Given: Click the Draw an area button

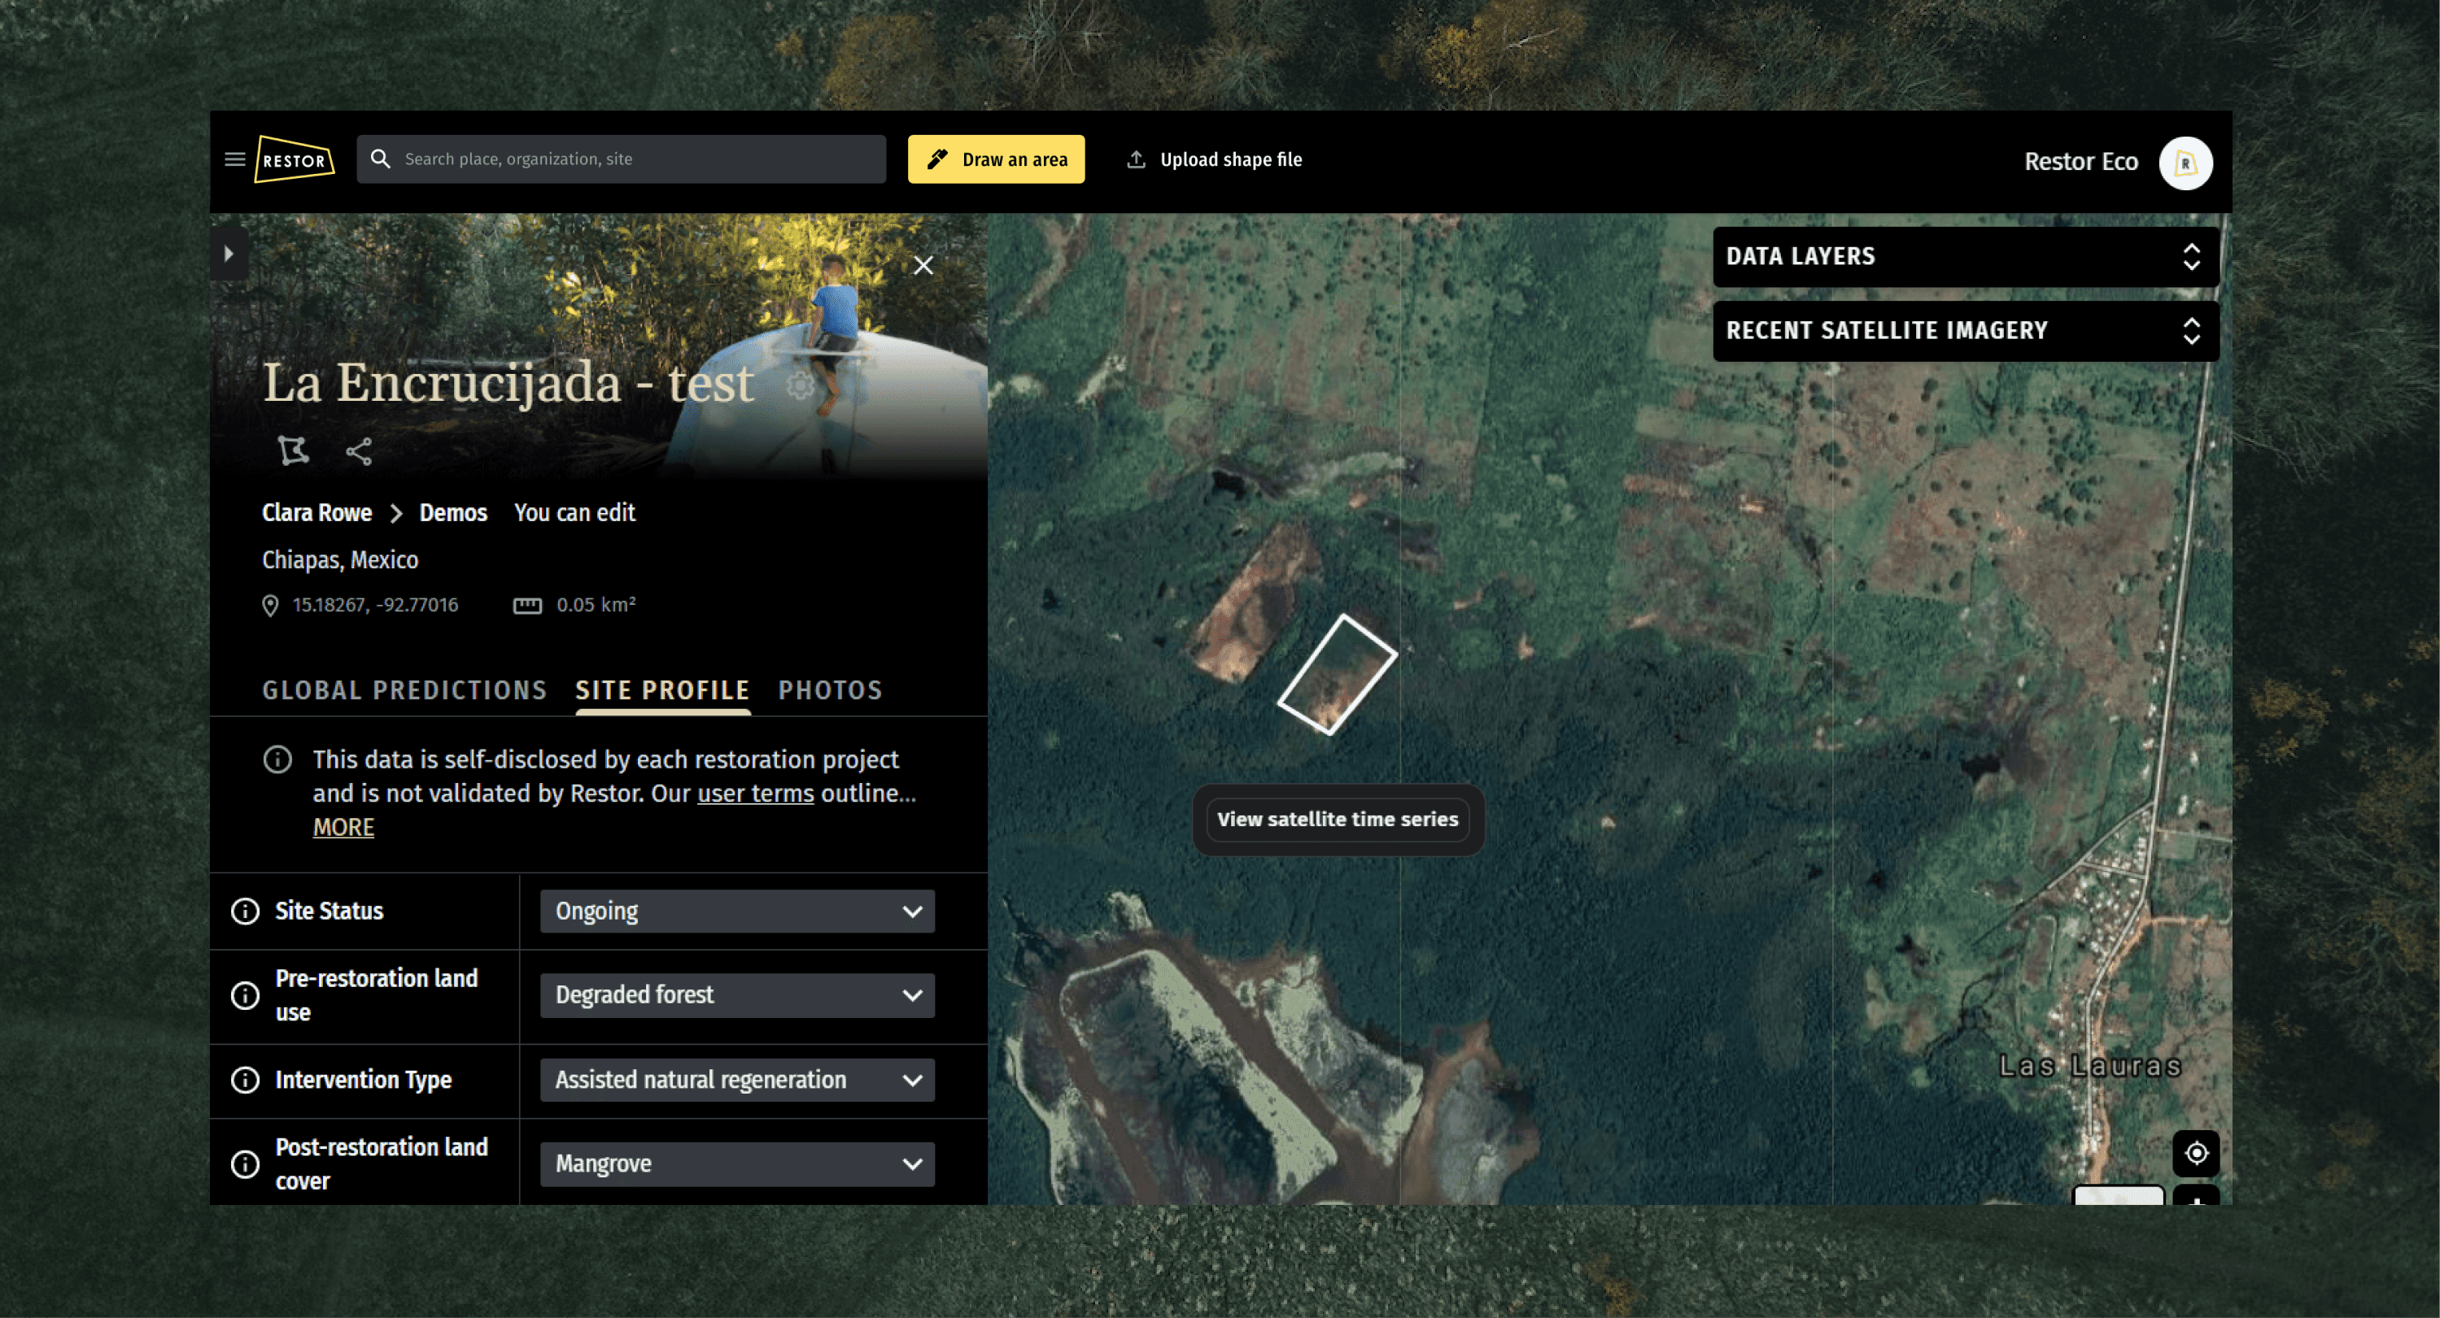Looking at the screenshot, I should click(996, 159).
